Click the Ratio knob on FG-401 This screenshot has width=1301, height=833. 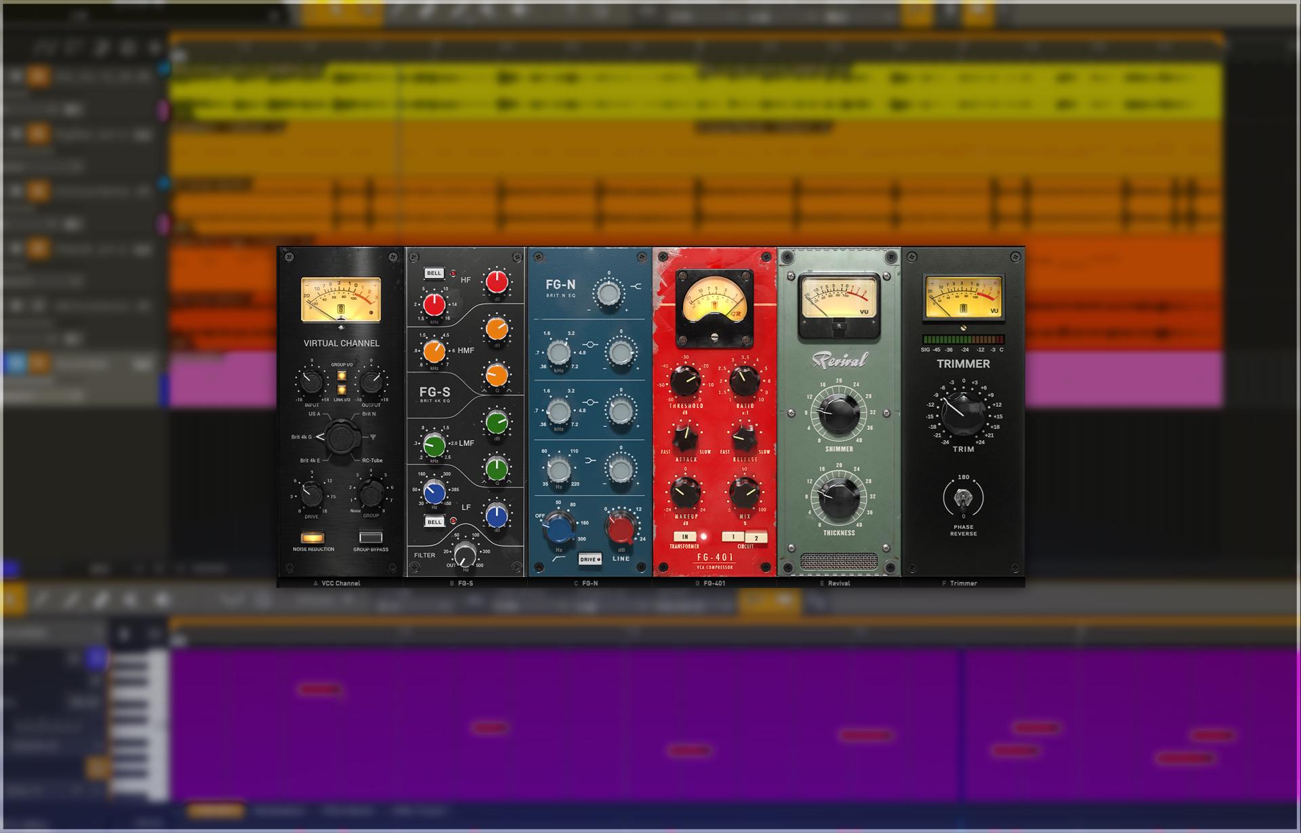(744, 381)
